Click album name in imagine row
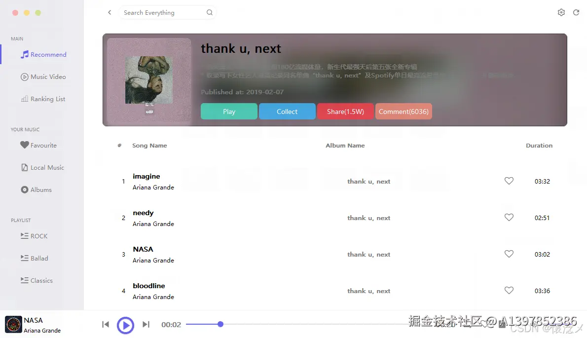Image resolution: width=587 pixels, height=338 pixels. (x=369, y=182)
